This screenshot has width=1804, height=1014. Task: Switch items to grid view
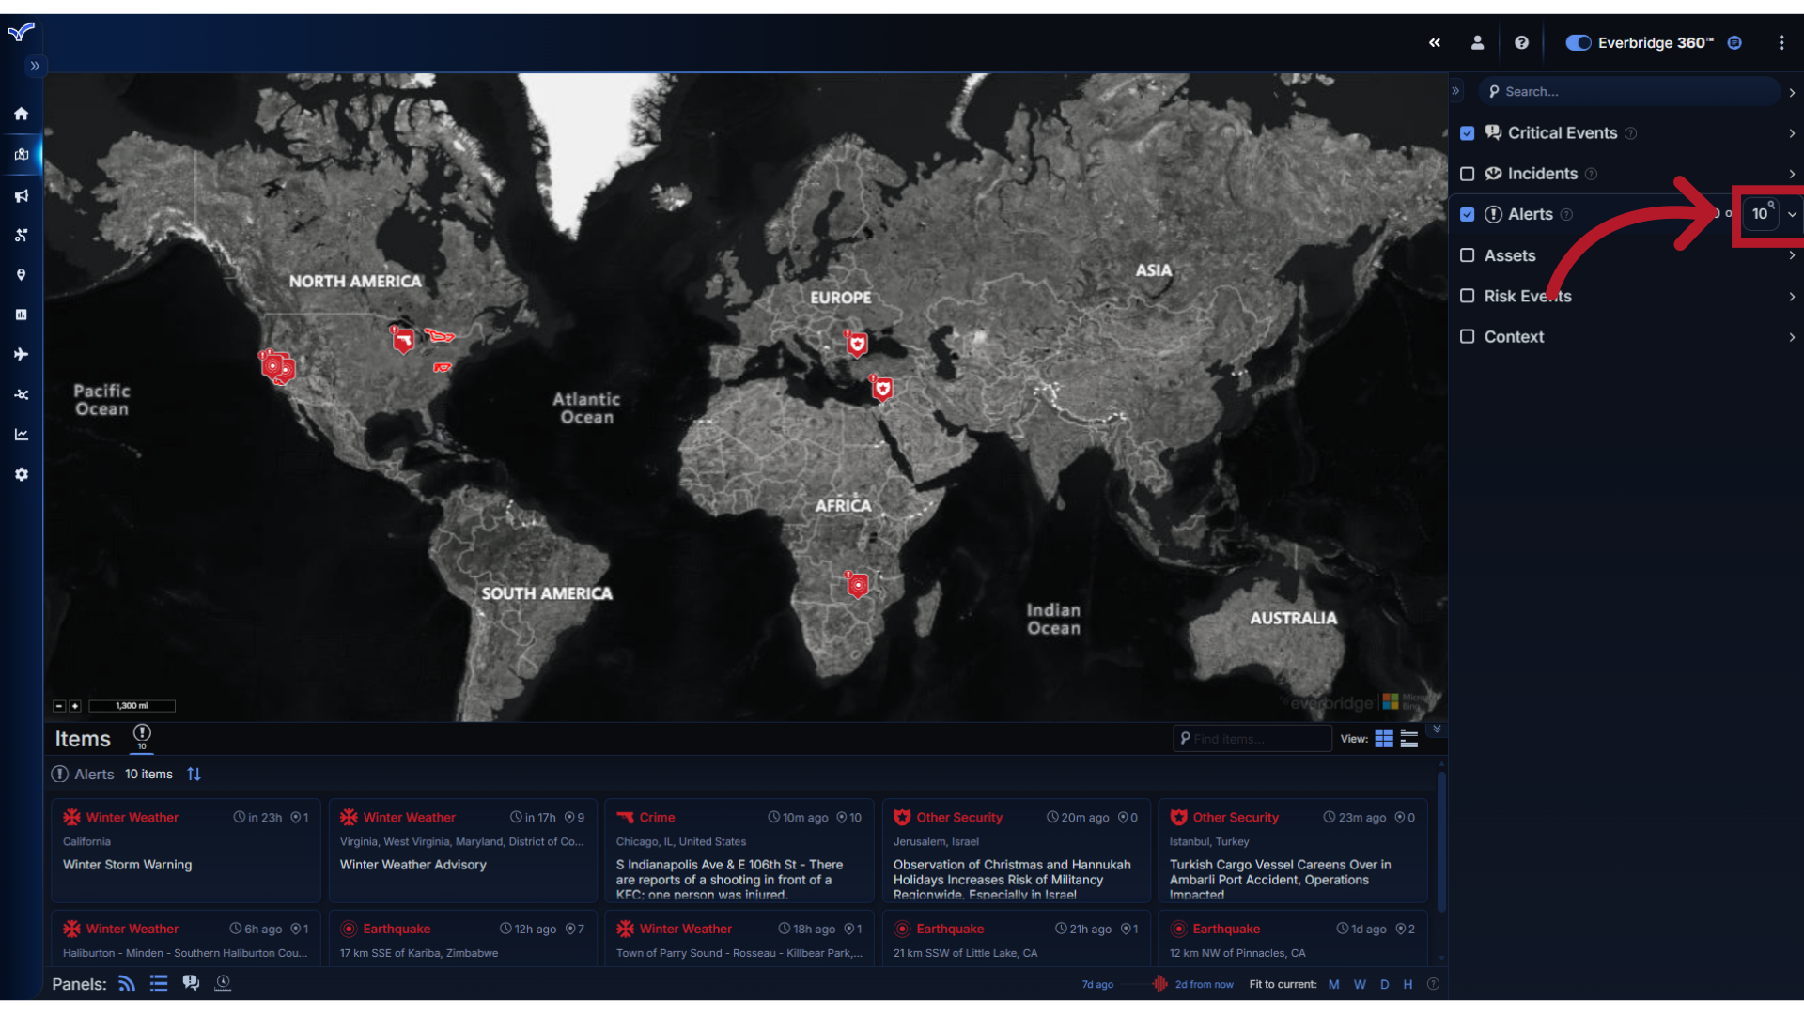click(x=1383, y=739)
